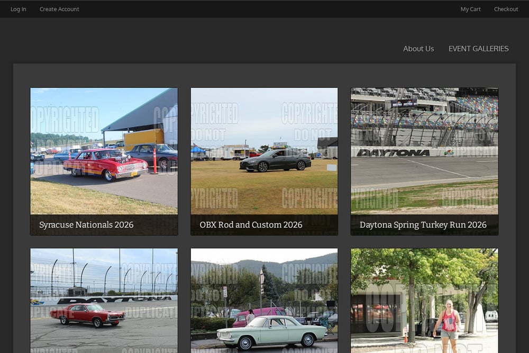529x353 pixels.
Task: Open the Create Account page
Action: tap(59, 9)
